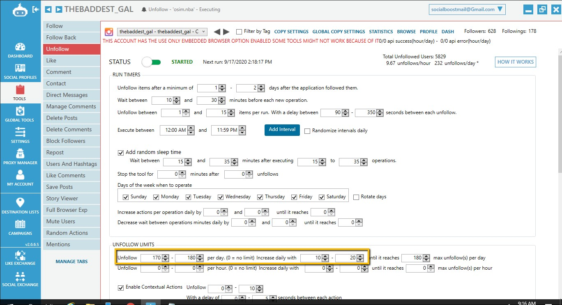Adjust the 11:59 PM end time spinner
The image size is (562, 305).
(242, 131)
